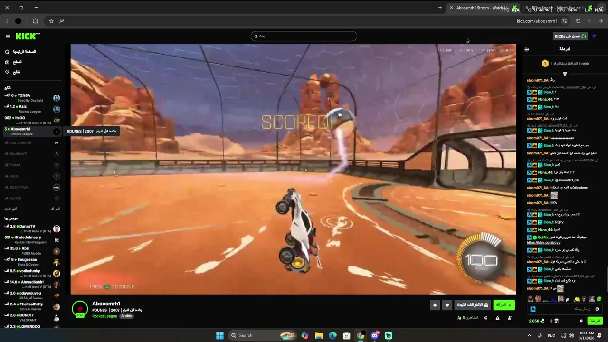Open AhmedSabiri channel in sidebar
608x342 pixels.
point(32,284)
